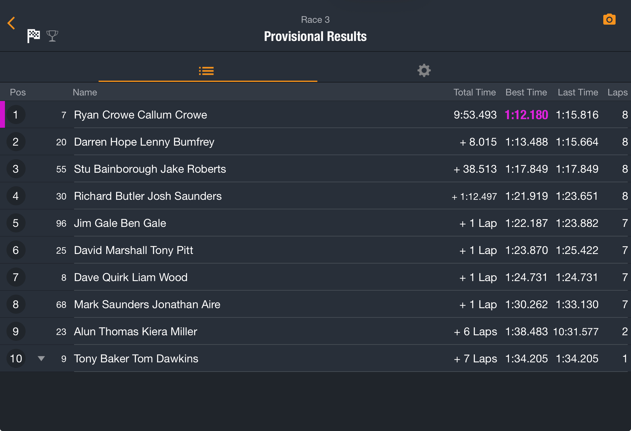This screenshot has width=631, height=431.
Task: Expand the triangle next to position 10
Action: [41, 358]
